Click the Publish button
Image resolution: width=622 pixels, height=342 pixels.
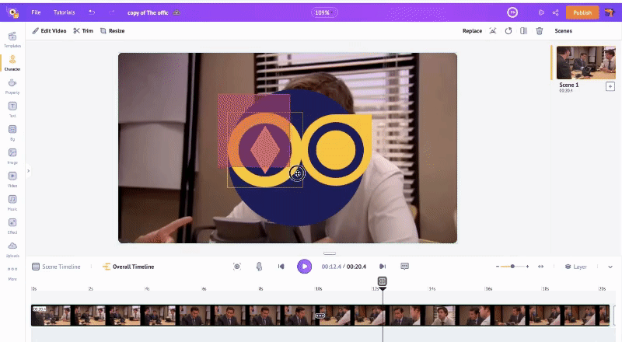(582, 12)
